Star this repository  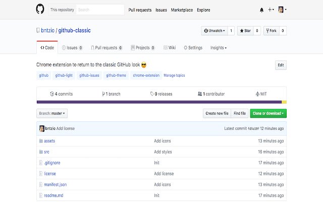click(245, 31)
